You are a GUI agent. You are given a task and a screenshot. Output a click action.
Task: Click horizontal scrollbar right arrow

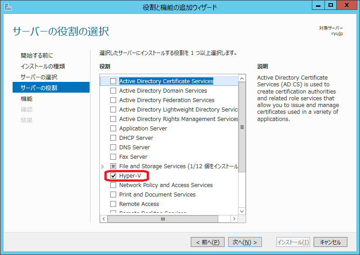pos(234,219)
